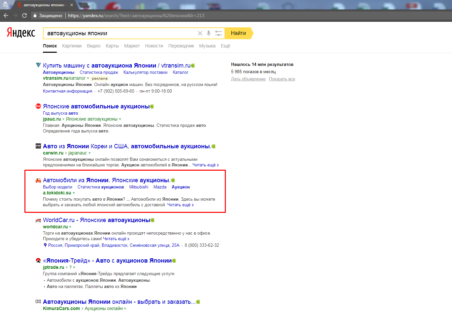This screenshot has height=313, width=452.
Task: Open Владивосток address link under worldcar.ru
Action: click(114, 245)
